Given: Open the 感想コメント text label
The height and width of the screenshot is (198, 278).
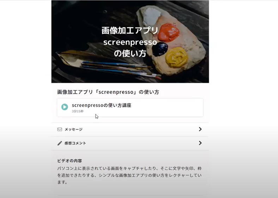Looking at the screenshot, I should click(x=75, y=143).
